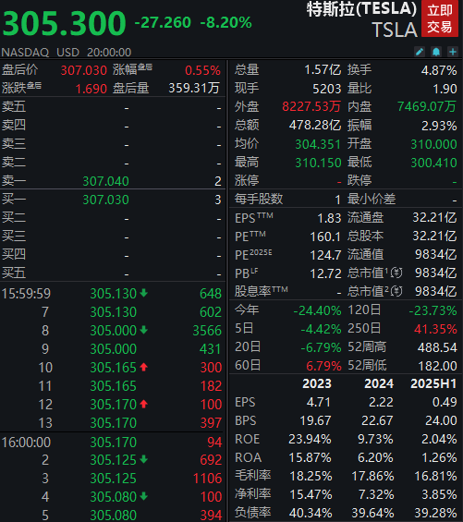
Task: Select the 2025H1 BPS value 24.00
Action: click(x=441, y=420)
